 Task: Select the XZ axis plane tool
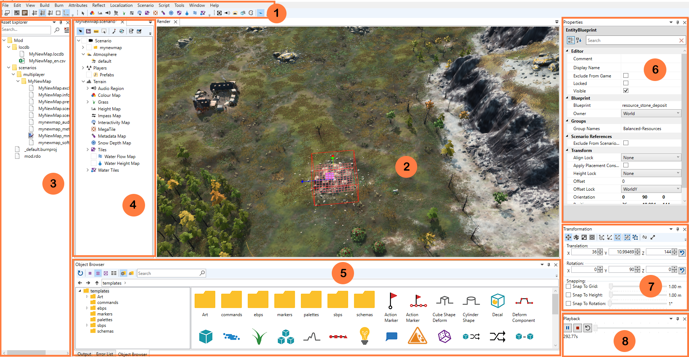(42, 13)
